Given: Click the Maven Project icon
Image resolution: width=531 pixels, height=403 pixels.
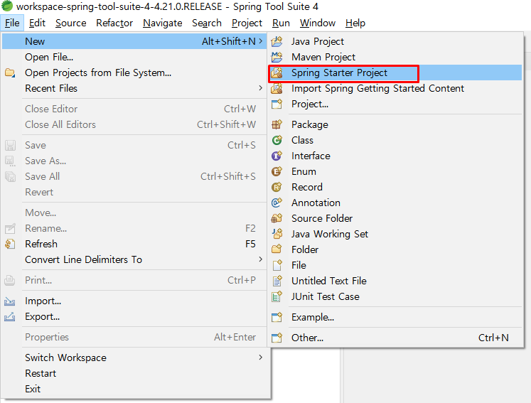Looking at the screenshot, I should pos(277,57).
